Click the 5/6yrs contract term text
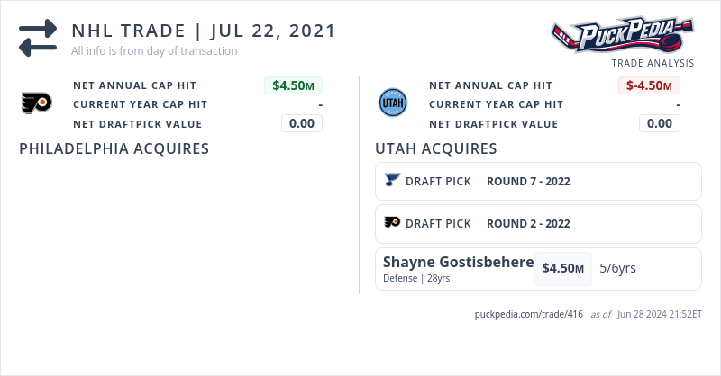The height and width of the screenshot is (376, 721). (x=617, y=268)
